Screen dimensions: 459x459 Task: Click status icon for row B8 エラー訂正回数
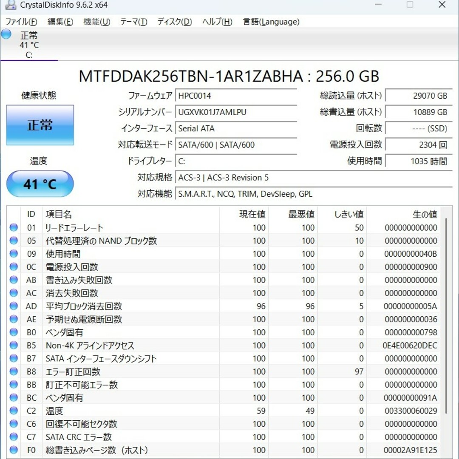(x=14, y=371)
